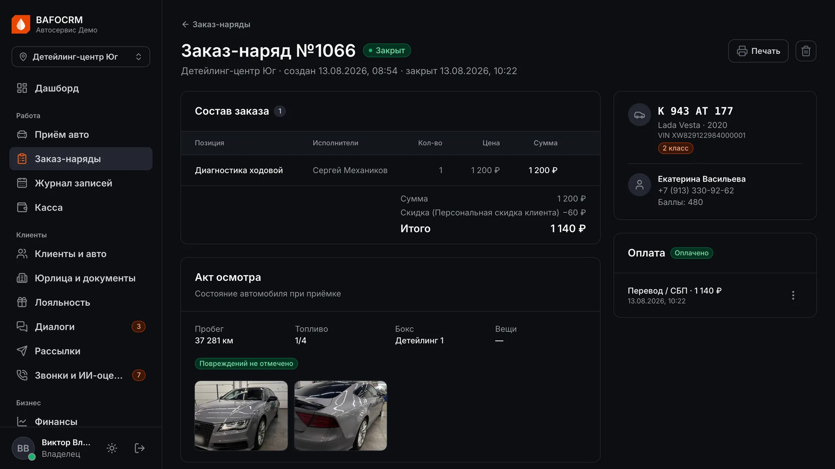Open the front view car photo
This screenshot has height=469, width=835.
pyautogui.click(x=241, y=416)
